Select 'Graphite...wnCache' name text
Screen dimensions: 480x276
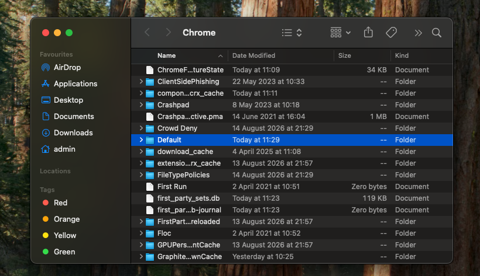click(x=190, y=257)
